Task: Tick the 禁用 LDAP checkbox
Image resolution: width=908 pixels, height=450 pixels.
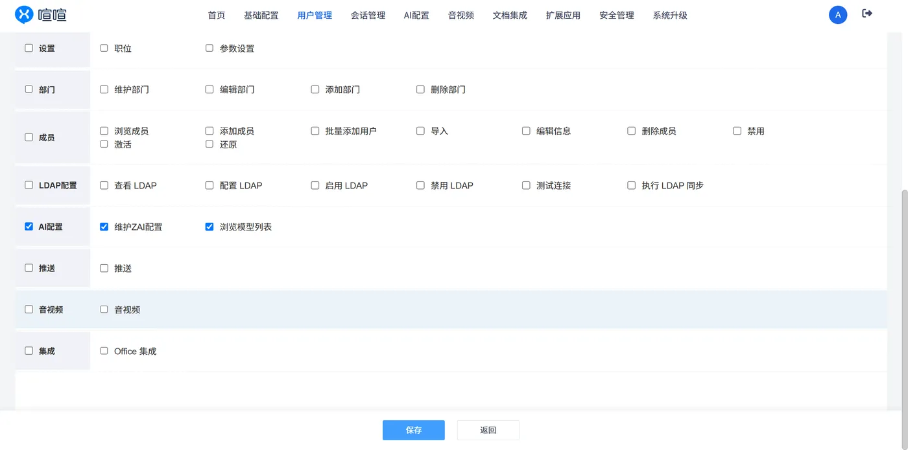Action: pos(420,185)
